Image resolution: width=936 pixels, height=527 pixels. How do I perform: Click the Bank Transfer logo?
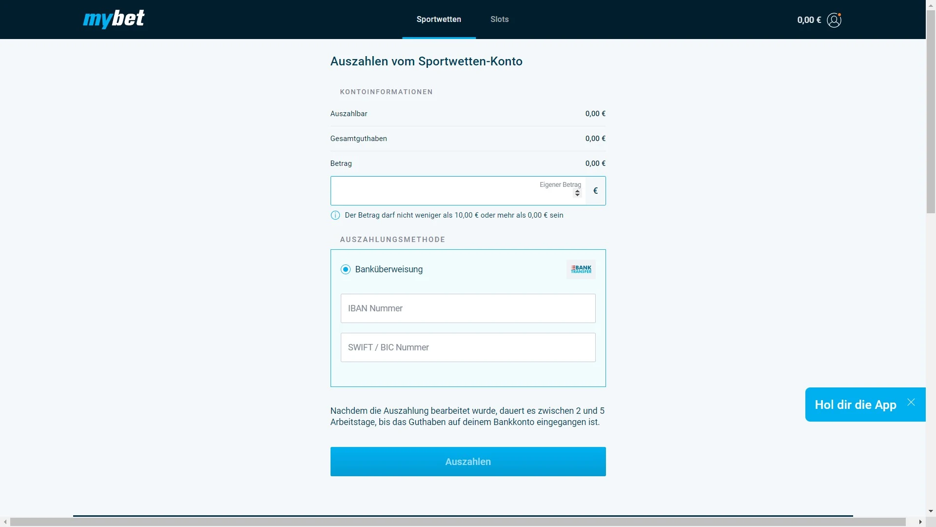(581, 269)
